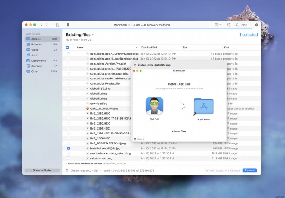Click the Disk Drill app icon in preview
This screenshot has height=198, width=285.
coord(155,106)
